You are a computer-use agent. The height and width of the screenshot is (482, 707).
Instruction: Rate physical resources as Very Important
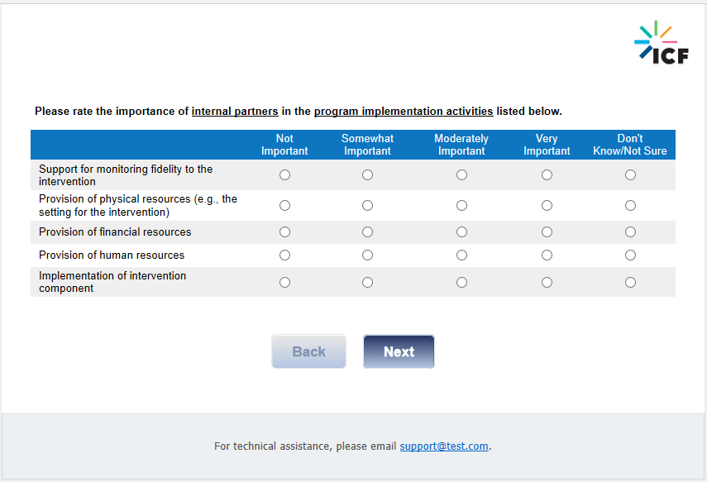(547, 205)
